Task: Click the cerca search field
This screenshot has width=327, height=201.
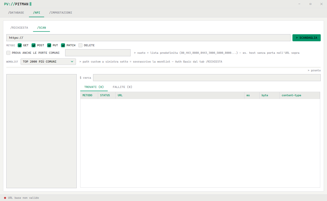Action: tap(207, 78)
